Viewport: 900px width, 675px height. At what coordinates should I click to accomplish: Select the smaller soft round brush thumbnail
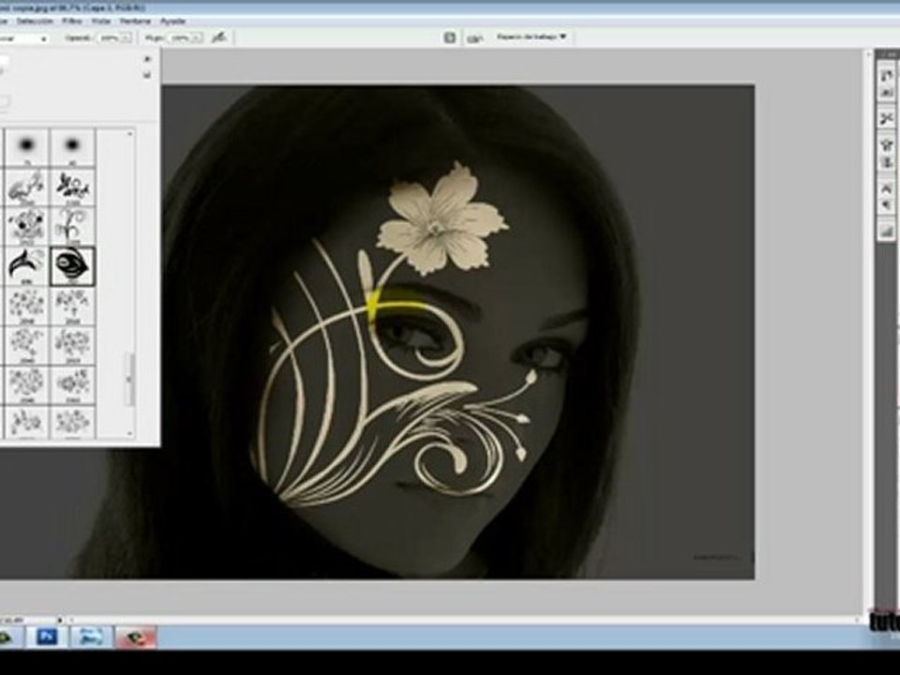coord(72,146)
